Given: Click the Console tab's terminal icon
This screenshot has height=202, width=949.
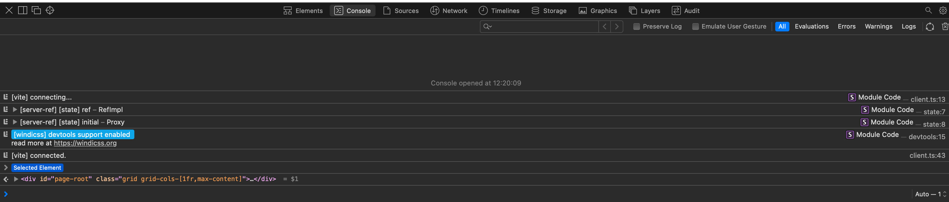Looking at the screenshot, I should (338, 11).
